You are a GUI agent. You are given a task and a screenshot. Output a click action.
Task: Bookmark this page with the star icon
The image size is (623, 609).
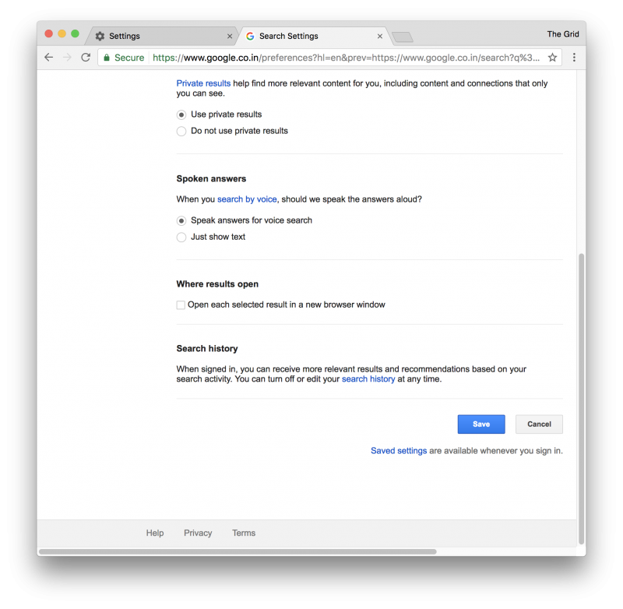(x=551, y=58)
